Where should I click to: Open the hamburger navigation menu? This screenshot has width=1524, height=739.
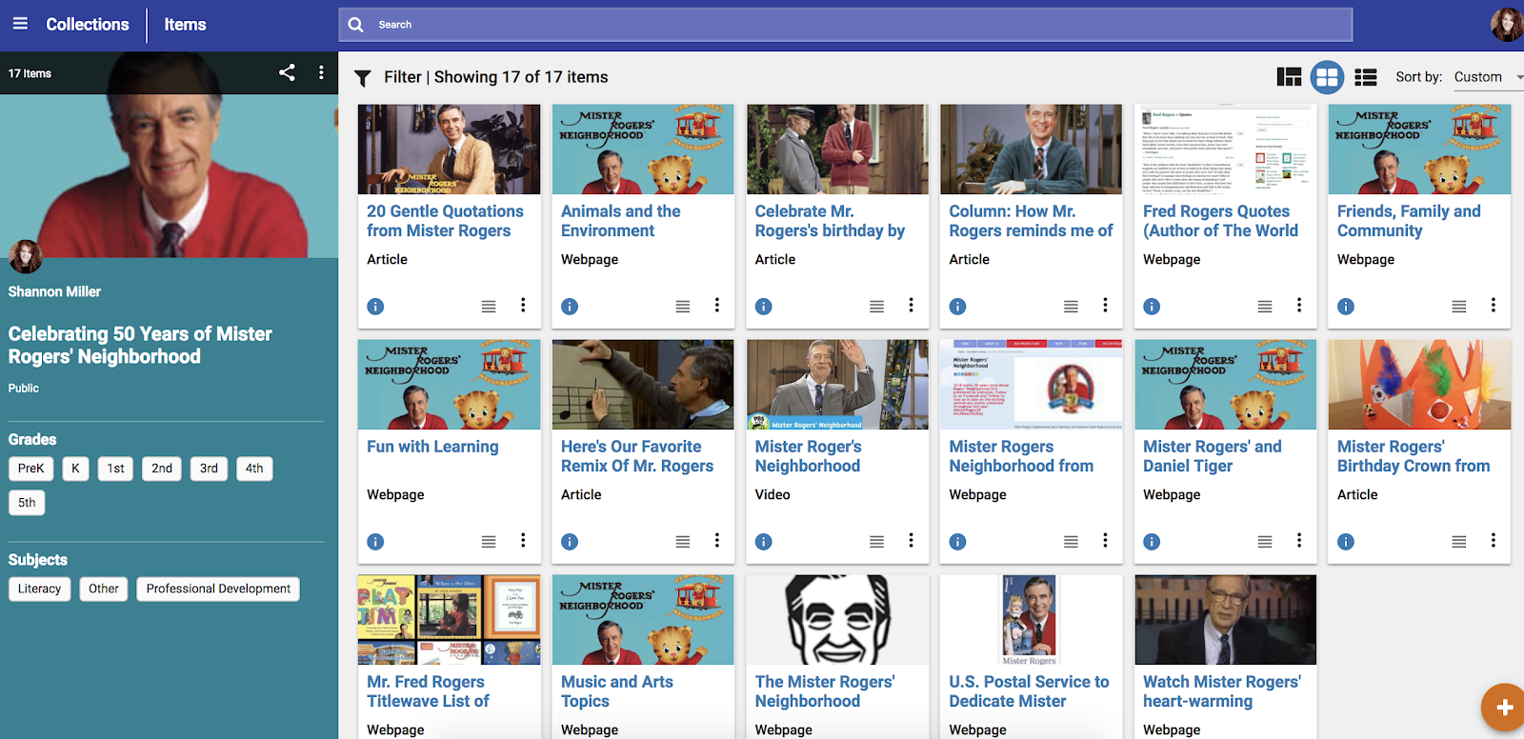(20, 24)
